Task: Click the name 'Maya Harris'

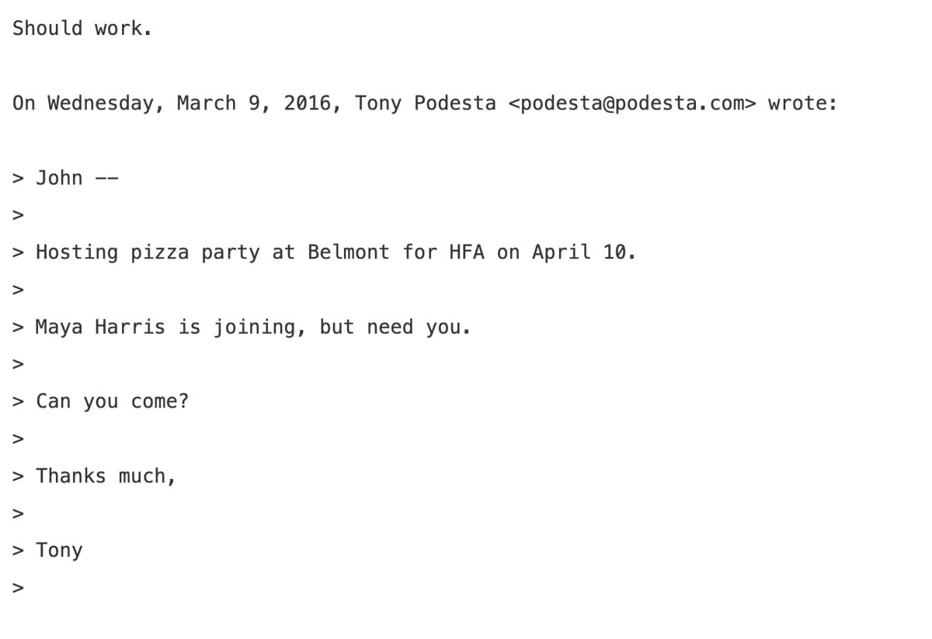Action: (100, 327)
